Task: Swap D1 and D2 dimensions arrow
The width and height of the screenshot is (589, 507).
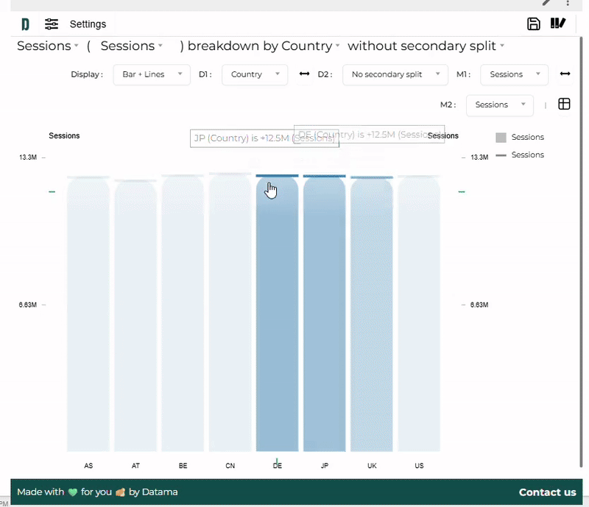Action: [304, 74]
